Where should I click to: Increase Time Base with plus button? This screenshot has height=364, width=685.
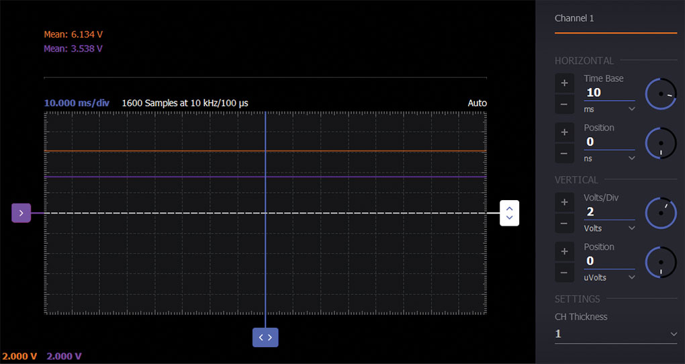click(x=564, y=83)
